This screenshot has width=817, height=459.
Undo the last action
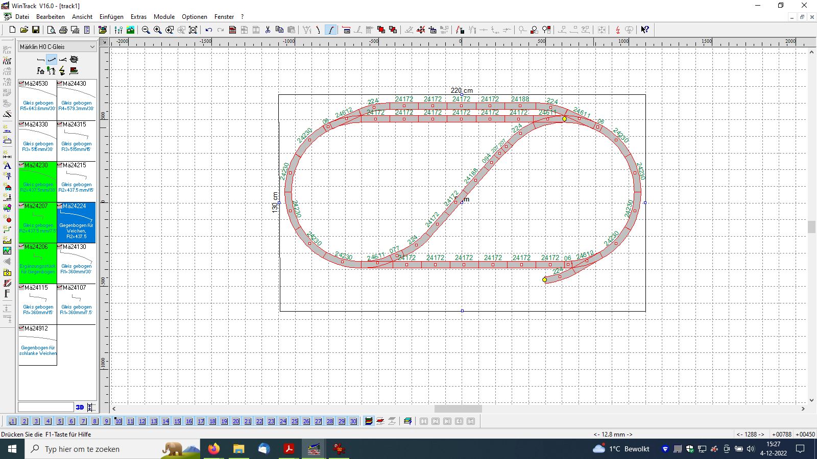(x=208, y=30)
